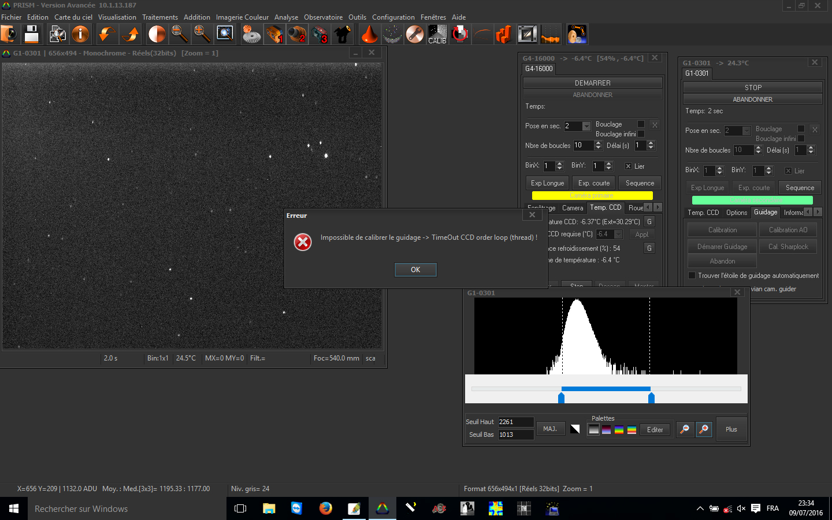832x520 pixels.
Task: Click Nbre de boucles spinner in G4-16000
Action: [598, 146]
